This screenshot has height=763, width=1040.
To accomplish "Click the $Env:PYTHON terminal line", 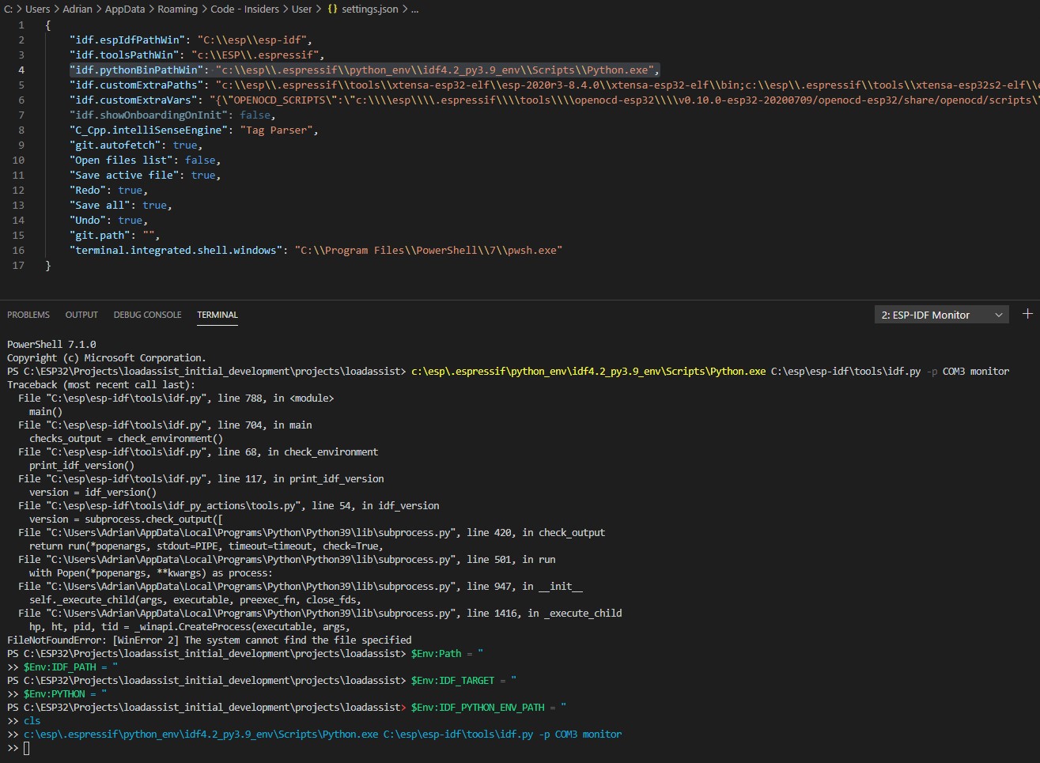I will click(x=57, y=693).
